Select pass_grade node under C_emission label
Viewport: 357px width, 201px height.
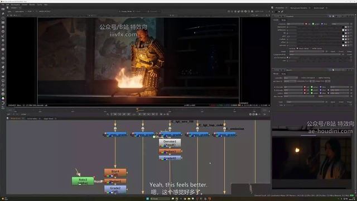click(225, 135)
